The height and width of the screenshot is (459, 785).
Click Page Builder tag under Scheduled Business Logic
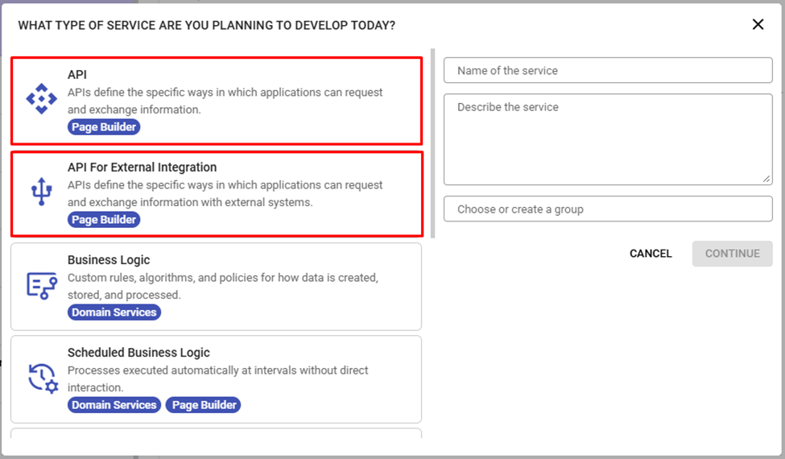coord(203,404)
